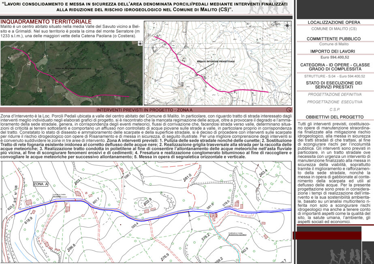Viewport: 374px width, 264px height.
Task: Click the compass icon on the satellite photo
Action: 140,43
